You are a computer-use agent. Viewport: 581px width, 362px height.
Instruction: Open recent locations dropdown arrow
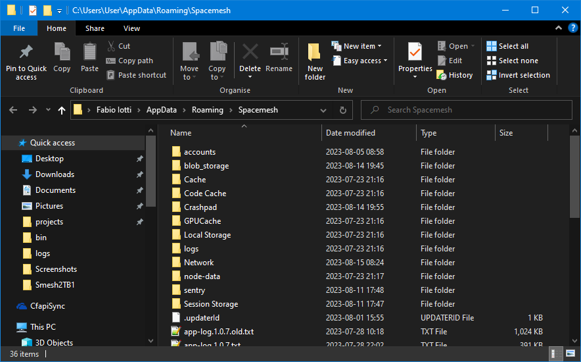click(48, 110)
